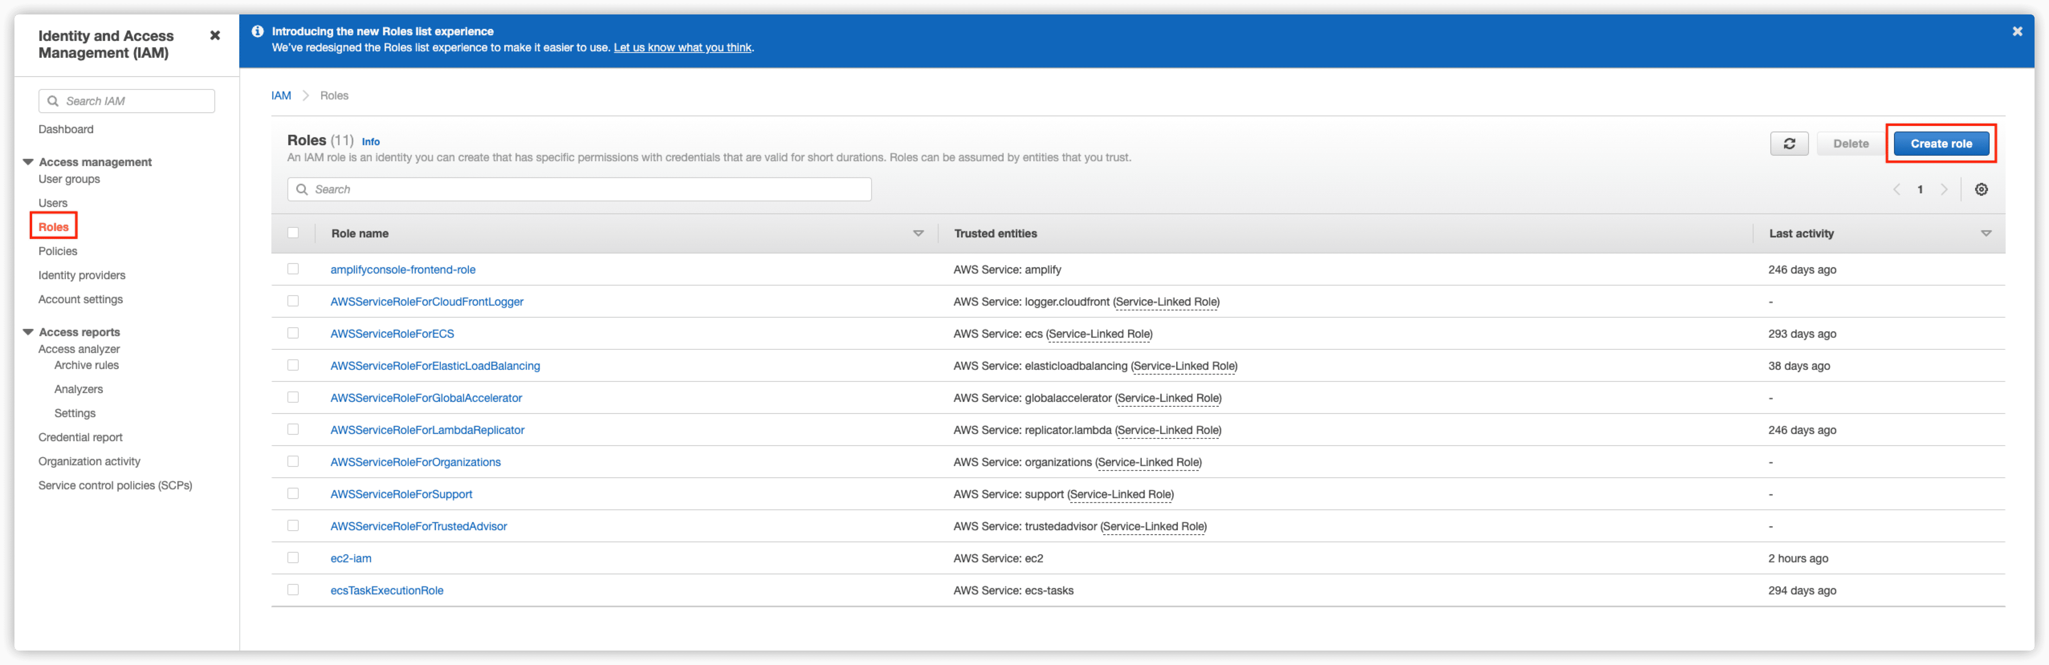Click the previous page arrow
Screen dimensions: 2049x665
tap(1897, 189)
